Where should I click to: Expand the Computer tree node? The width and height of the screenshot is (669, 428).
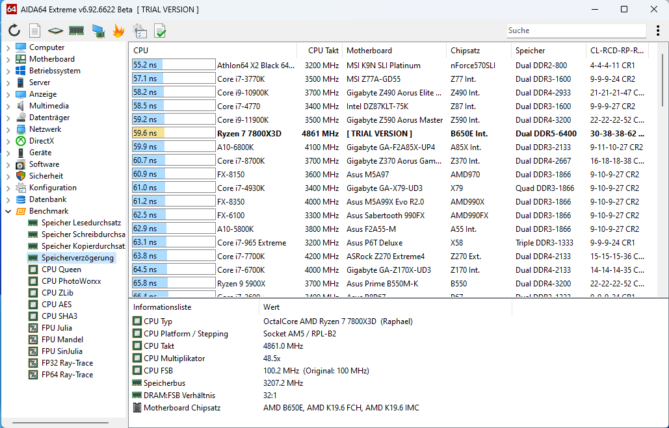pos(8,48)
